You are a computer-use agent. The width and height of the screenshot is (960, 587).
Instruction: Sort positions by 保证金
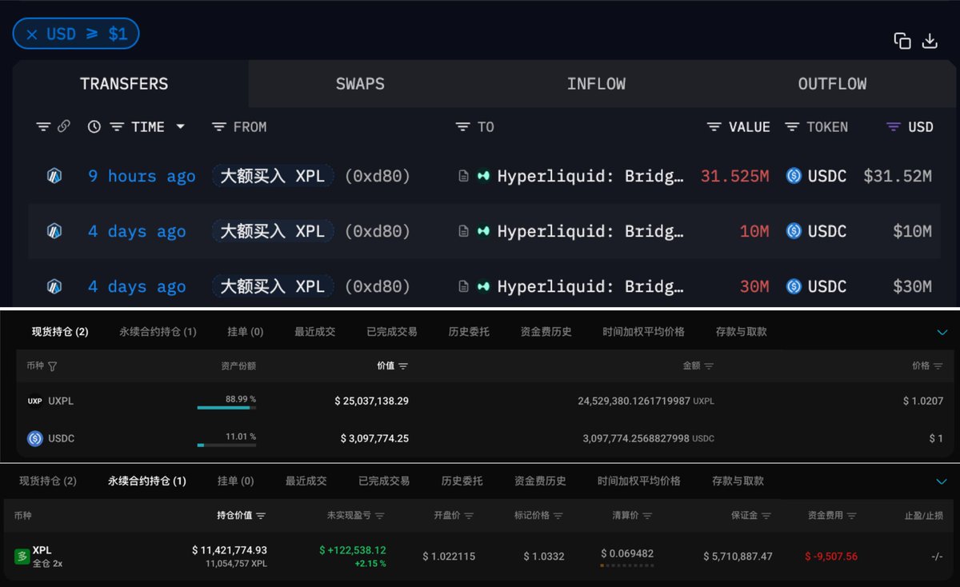[751, 516]
